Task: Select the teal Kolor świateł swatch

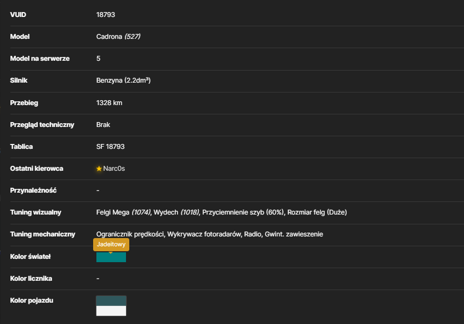Action: pyautogui.click(x=111, y=257)
